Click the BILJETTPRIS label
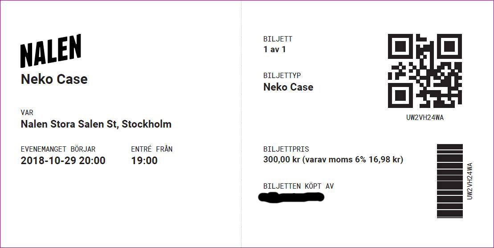Viewport: 494px width, 248px height. [x=286, y=149]
